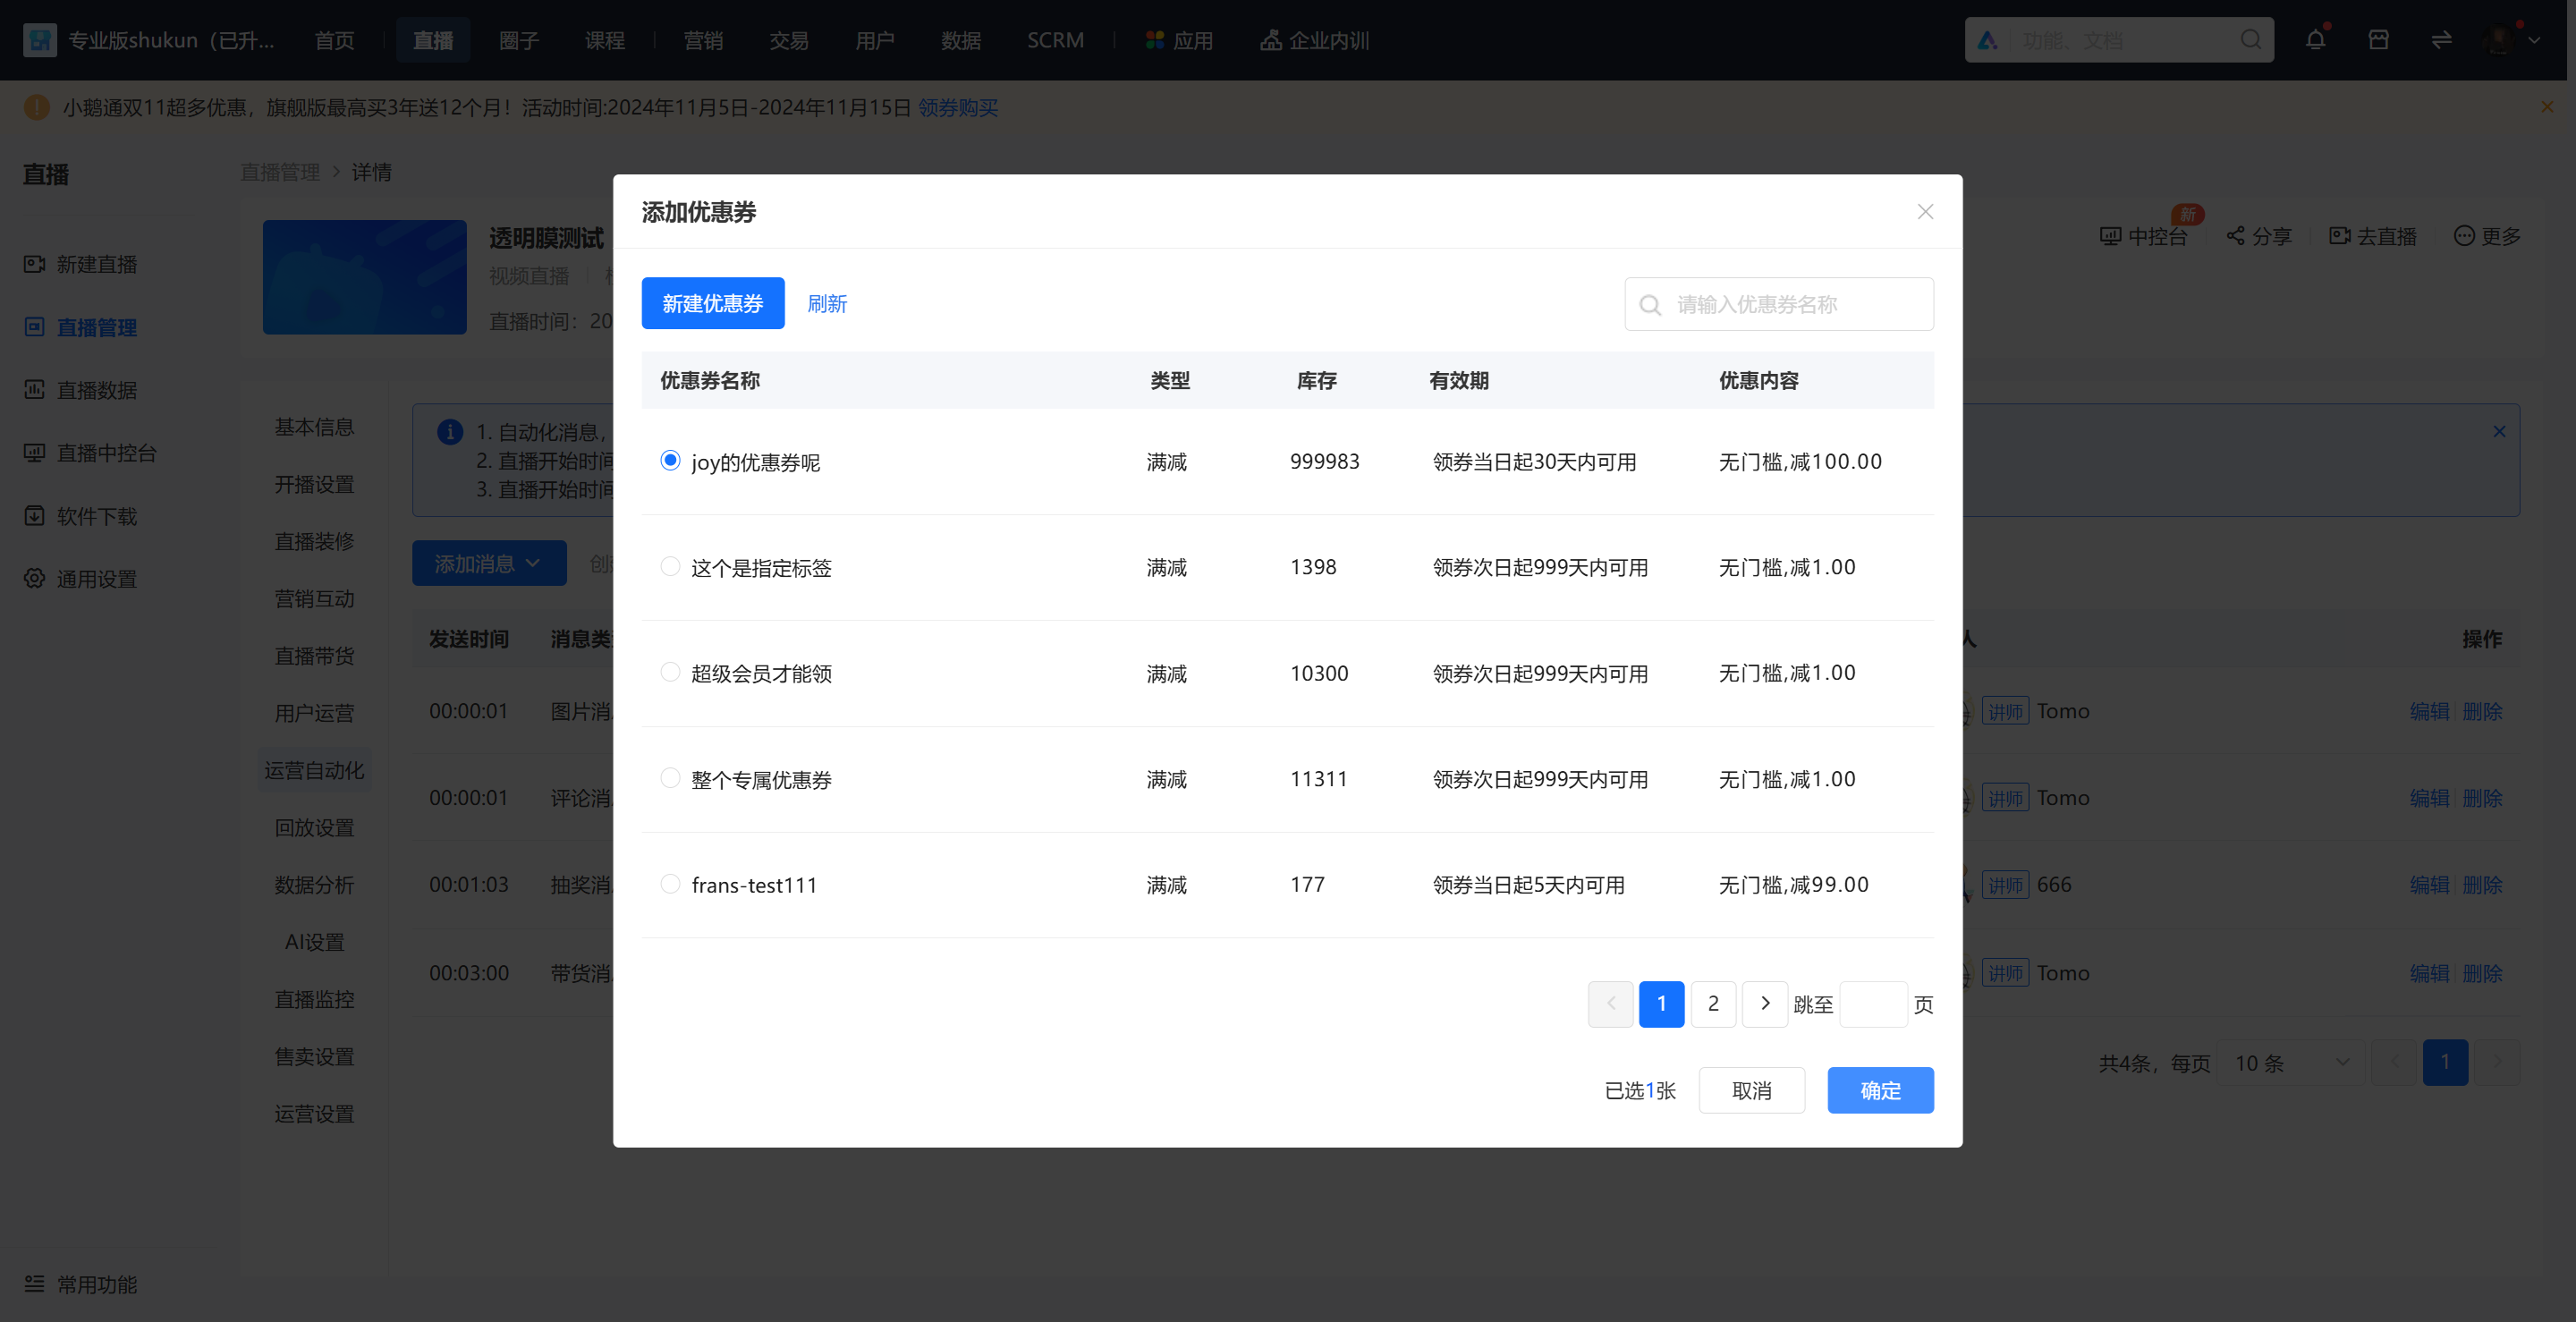This screenshot has width=2576, height=1322.
Task: Confirm selection with 确定 button
Action: point(1880,1090)
